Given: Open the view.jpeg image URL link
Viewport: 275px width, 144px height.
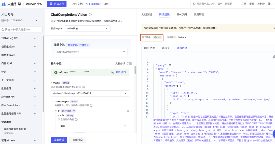Looking at the screenshot, I should click(226, 100).
